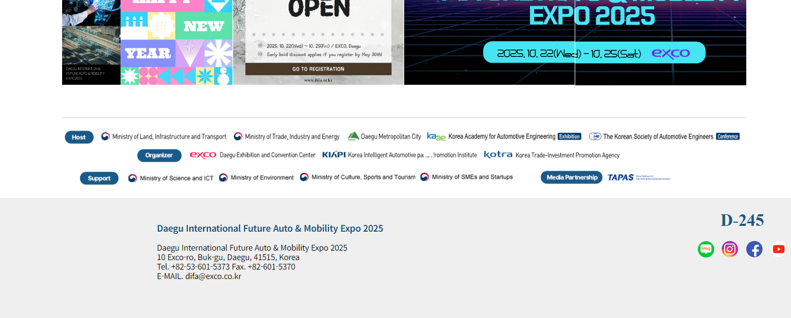Click the Ministry of Land emblem
Image resolution: width=791 pixels, height=318 pixels.
pos(106,136)
